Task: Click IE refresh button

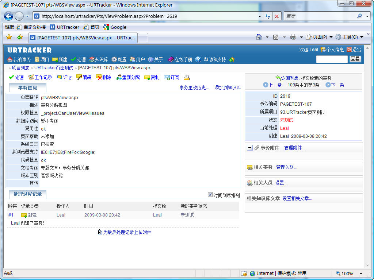Action: tap(268, 16)
